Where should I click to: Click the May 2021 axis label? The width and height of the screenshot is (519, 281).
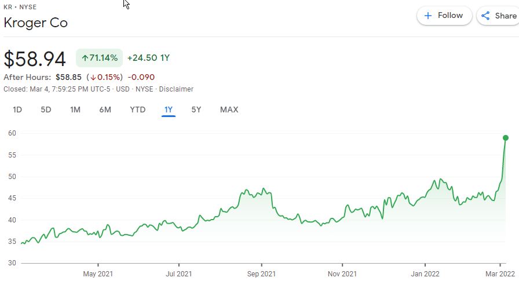click(x=98, y=273)
